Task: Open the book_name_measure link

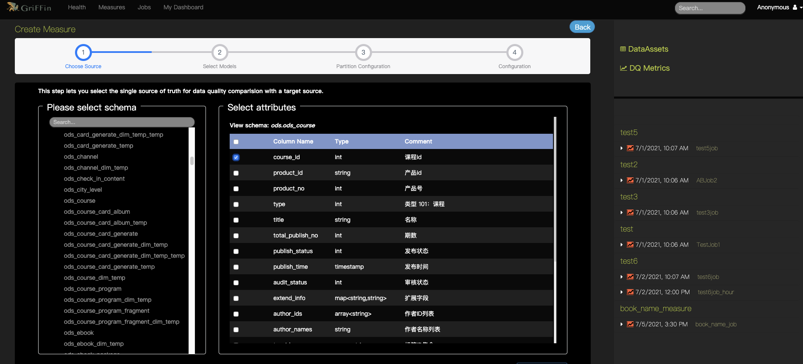Action: (656, 309)
